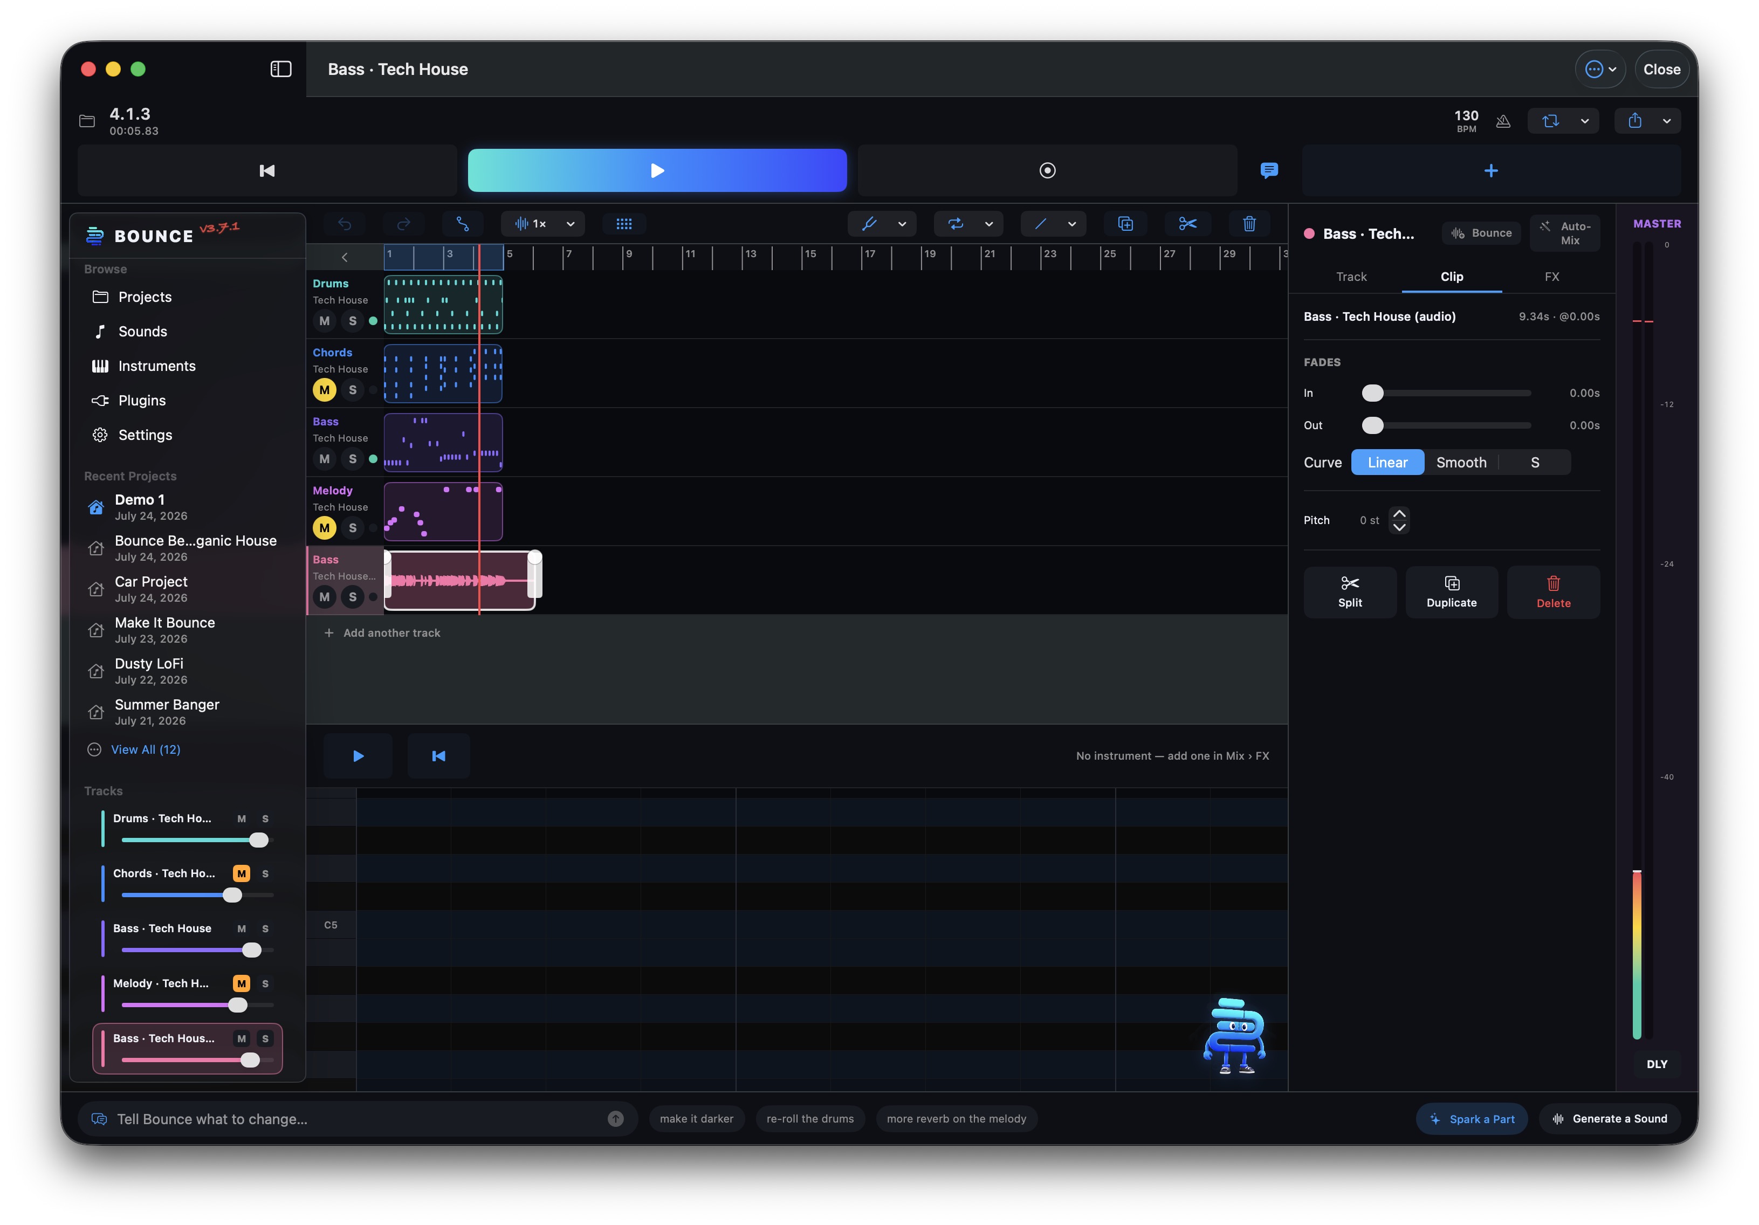Click the Auto-Mix button
Viewport: 1759px width, 1225px height.
tap(1565, 233)
